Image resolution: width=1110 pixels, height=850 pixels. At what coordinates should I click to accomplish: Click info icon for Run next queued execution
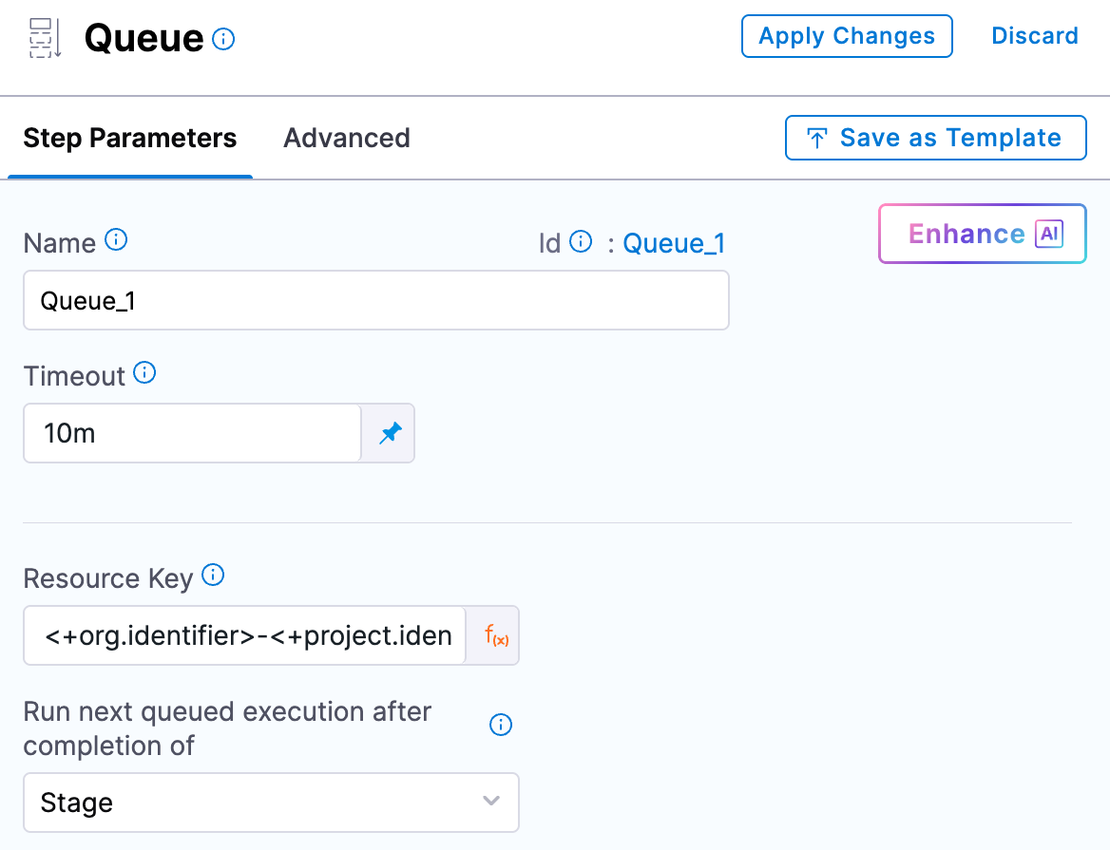click(500, 726)
